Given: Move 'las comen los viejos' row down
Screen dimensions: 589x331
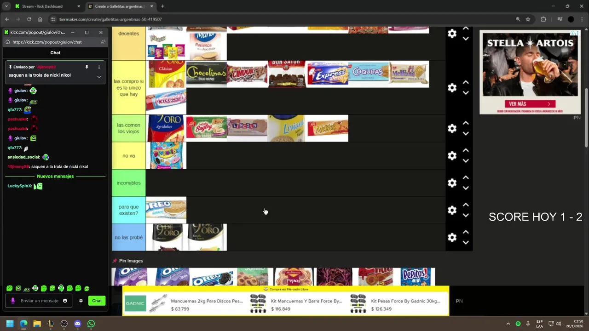Looking at the screenshot, I should (x=466, y=134).
